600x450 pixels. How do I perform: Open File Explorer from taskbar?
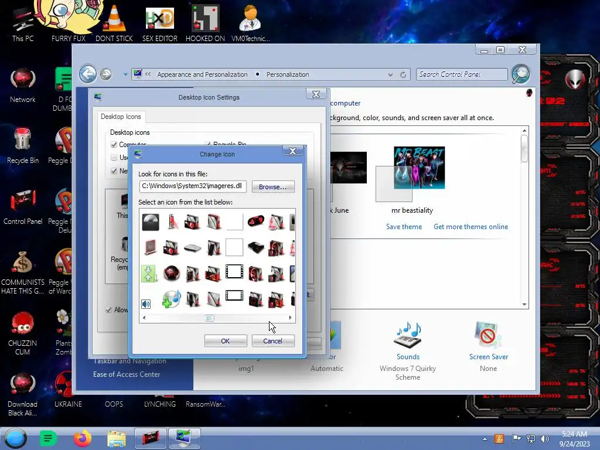(117, 439)
